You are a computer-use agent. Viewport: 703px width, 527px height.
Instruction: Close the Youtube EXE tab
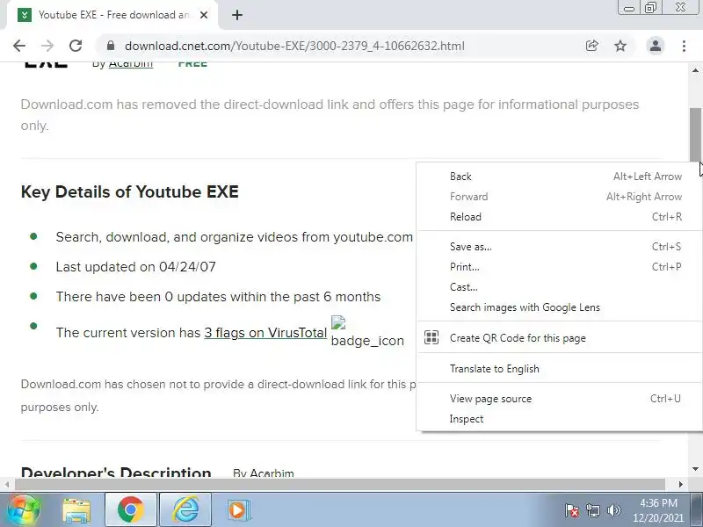click(x=204, y=15)
